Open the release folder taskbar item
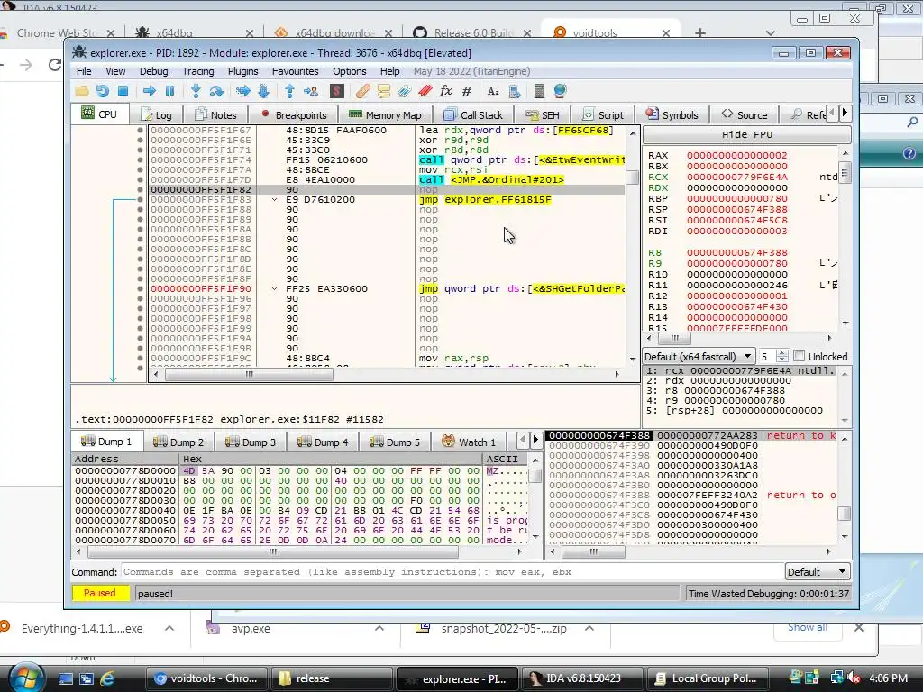Image resolution: width=923 pixels, height=692 pixels. tap(334, 678)
